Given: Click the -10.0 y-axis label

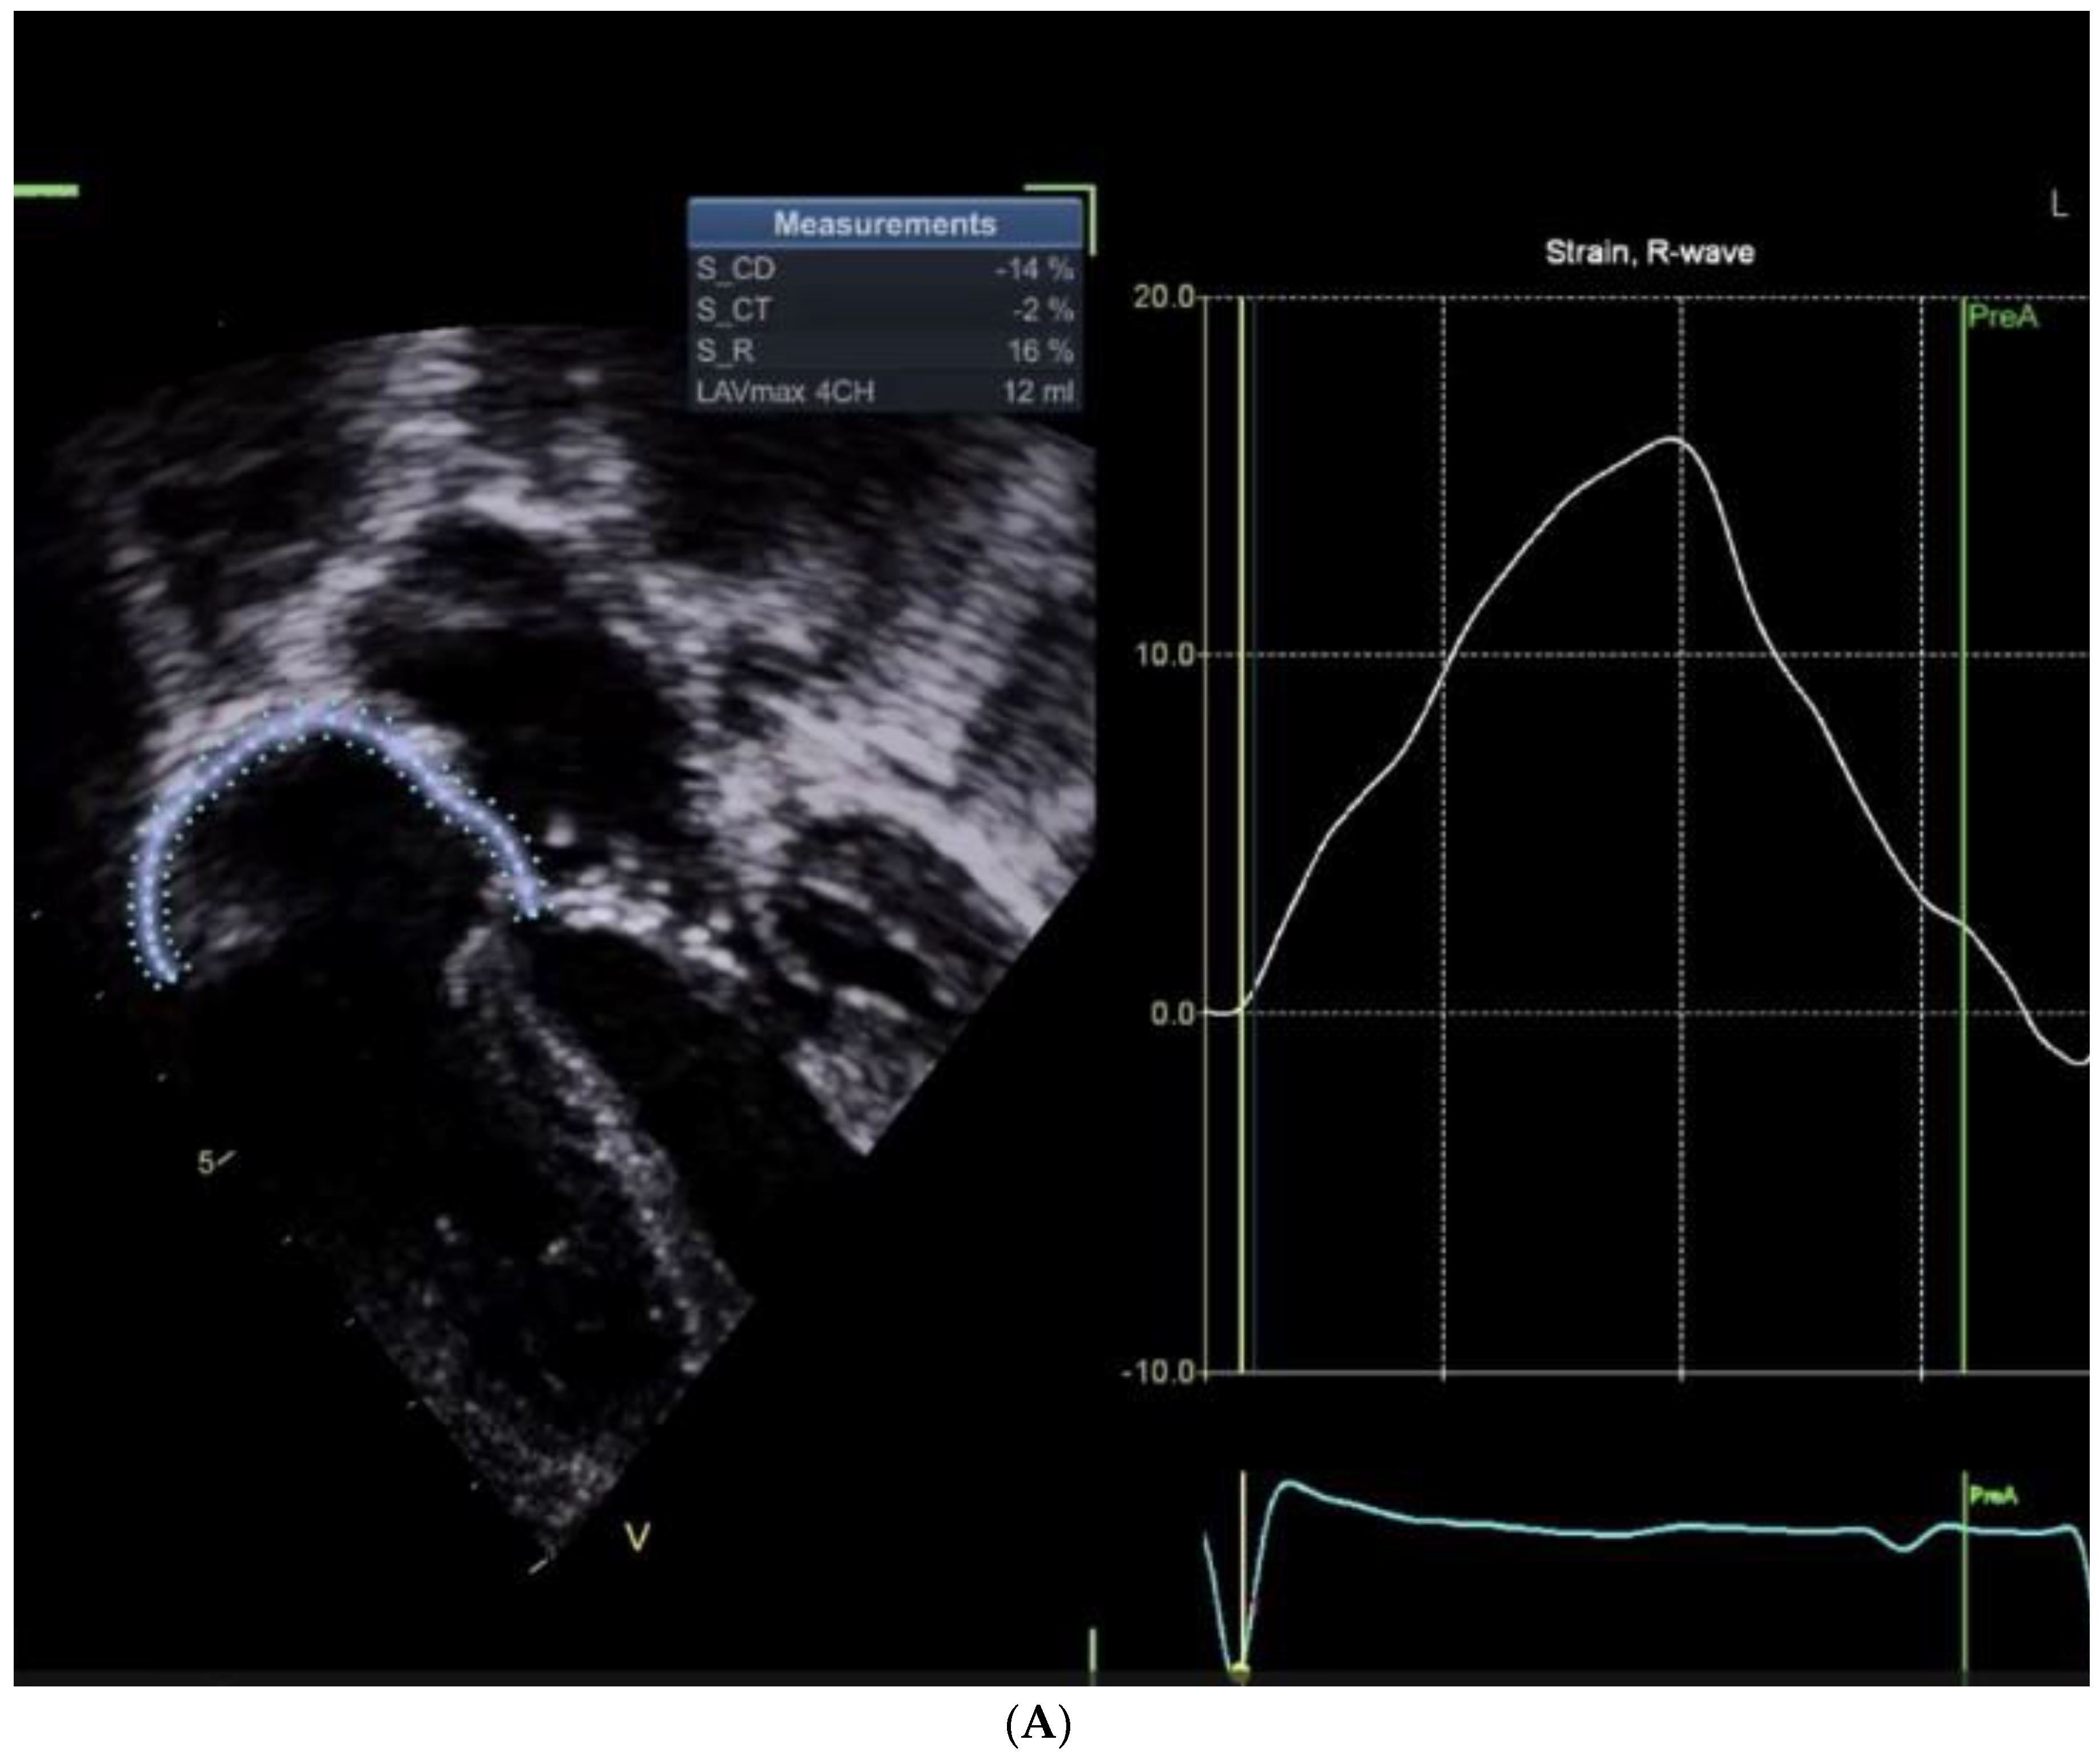Looking at the screenshot, I should click(x=1158, y=1371).
